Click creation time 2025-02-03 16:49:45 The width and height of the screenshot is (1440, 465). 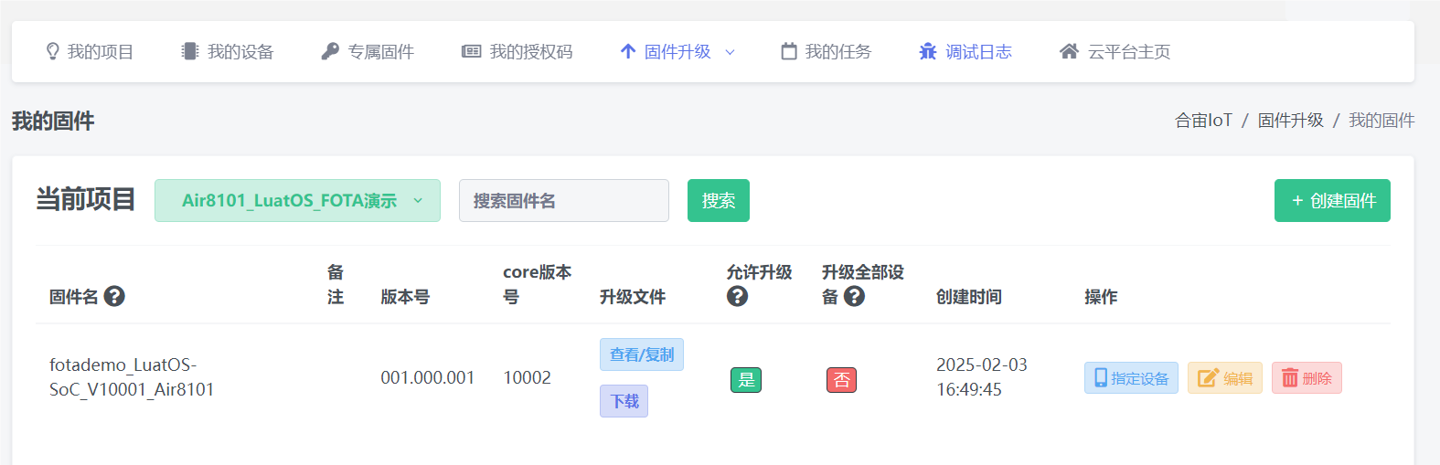982,377
